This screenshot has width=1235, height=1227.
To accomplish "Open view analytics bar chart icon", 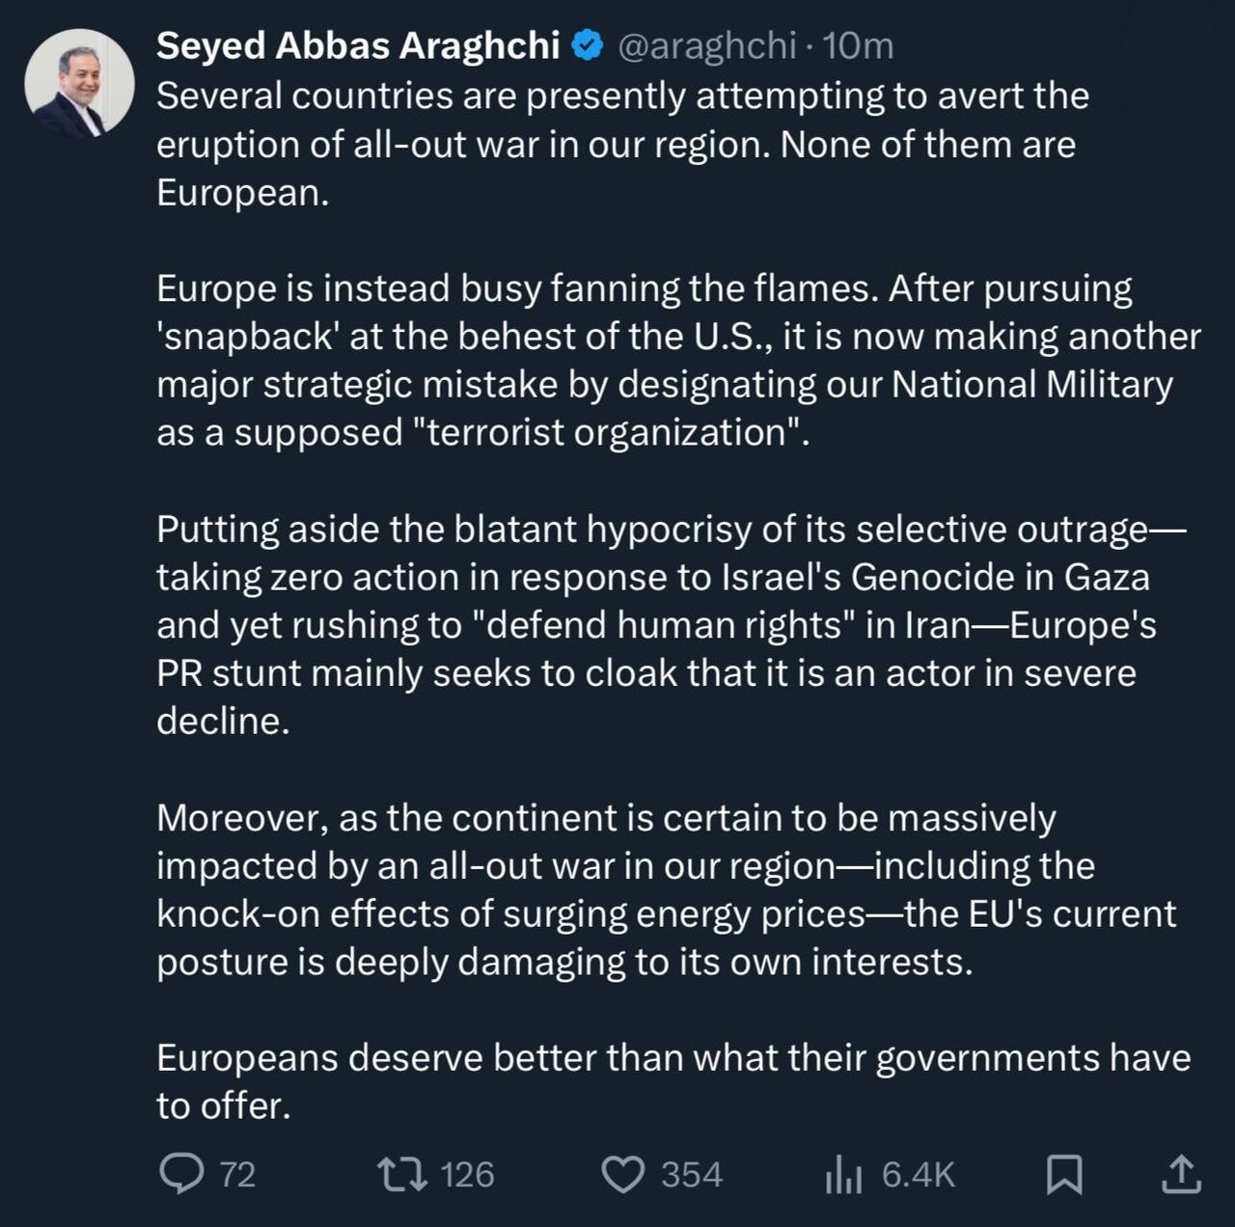I will tap(842, 1175).
